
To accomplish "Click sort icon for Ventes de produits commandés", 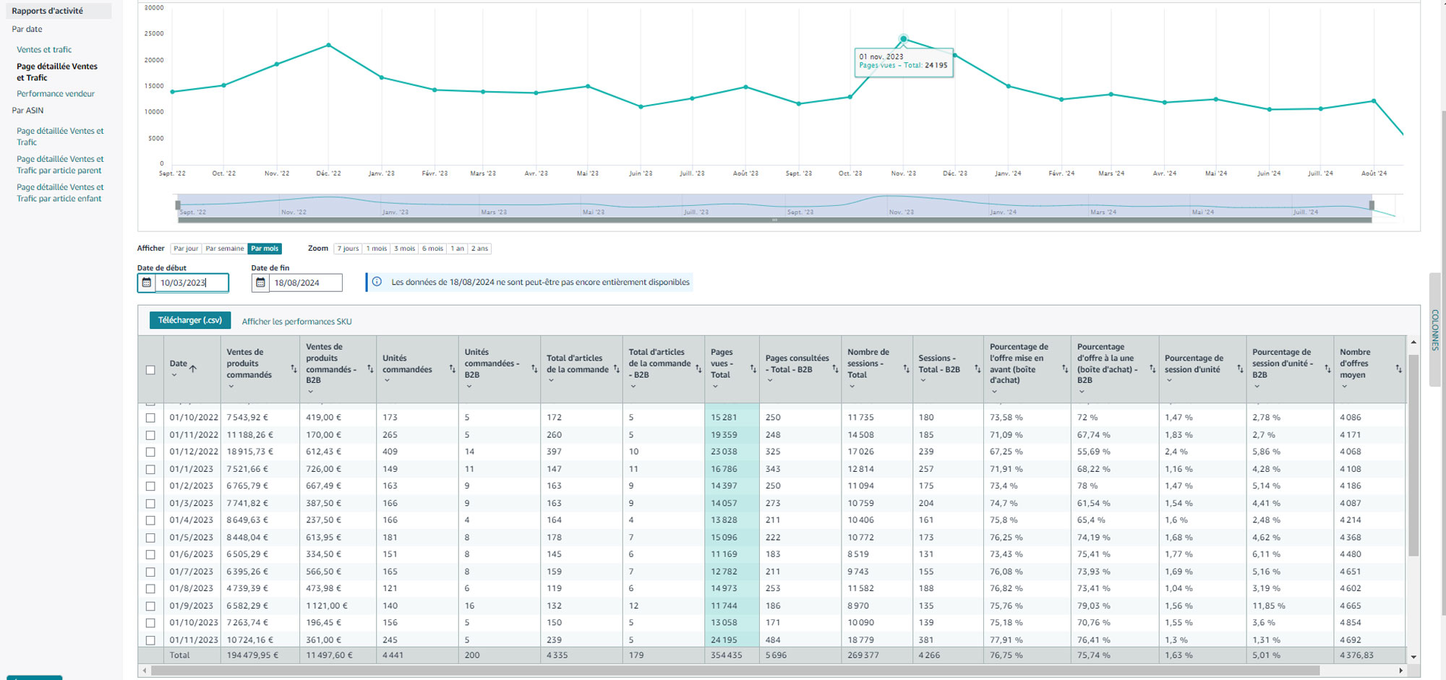I will click(294, 369).
